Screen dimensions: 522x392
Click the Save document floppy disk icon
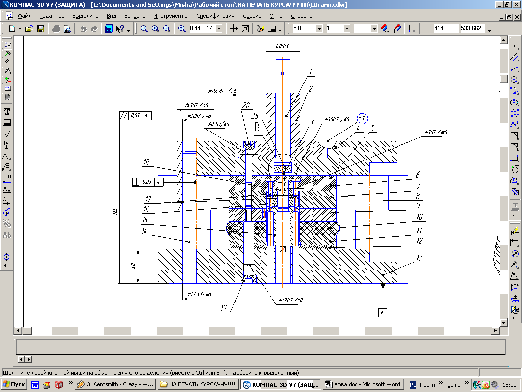pos(41,29)
